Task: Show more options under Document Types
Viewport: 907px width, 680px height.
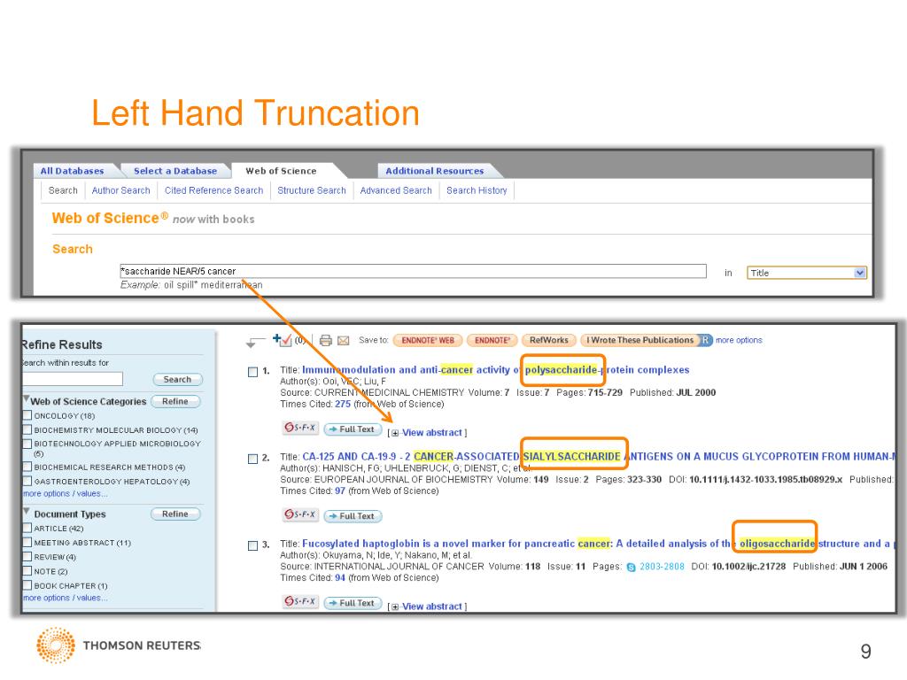Action: click(x=66, y=598)
